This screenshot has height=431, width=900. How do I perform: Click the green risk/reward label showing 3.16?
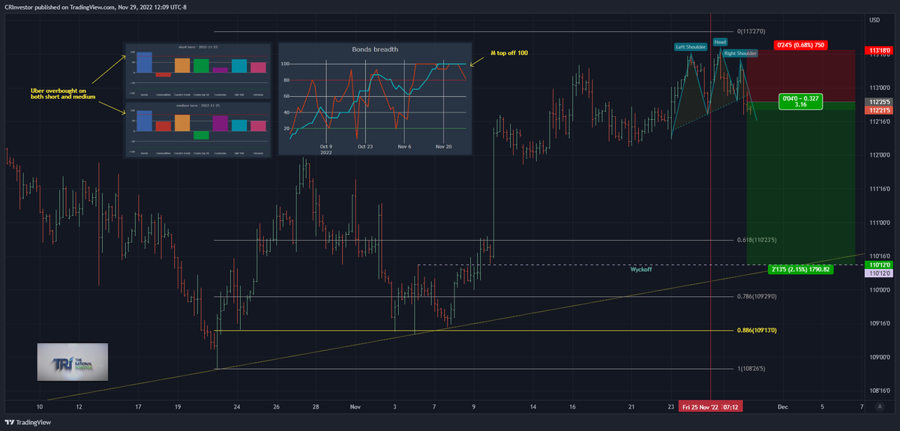(799, 101)
